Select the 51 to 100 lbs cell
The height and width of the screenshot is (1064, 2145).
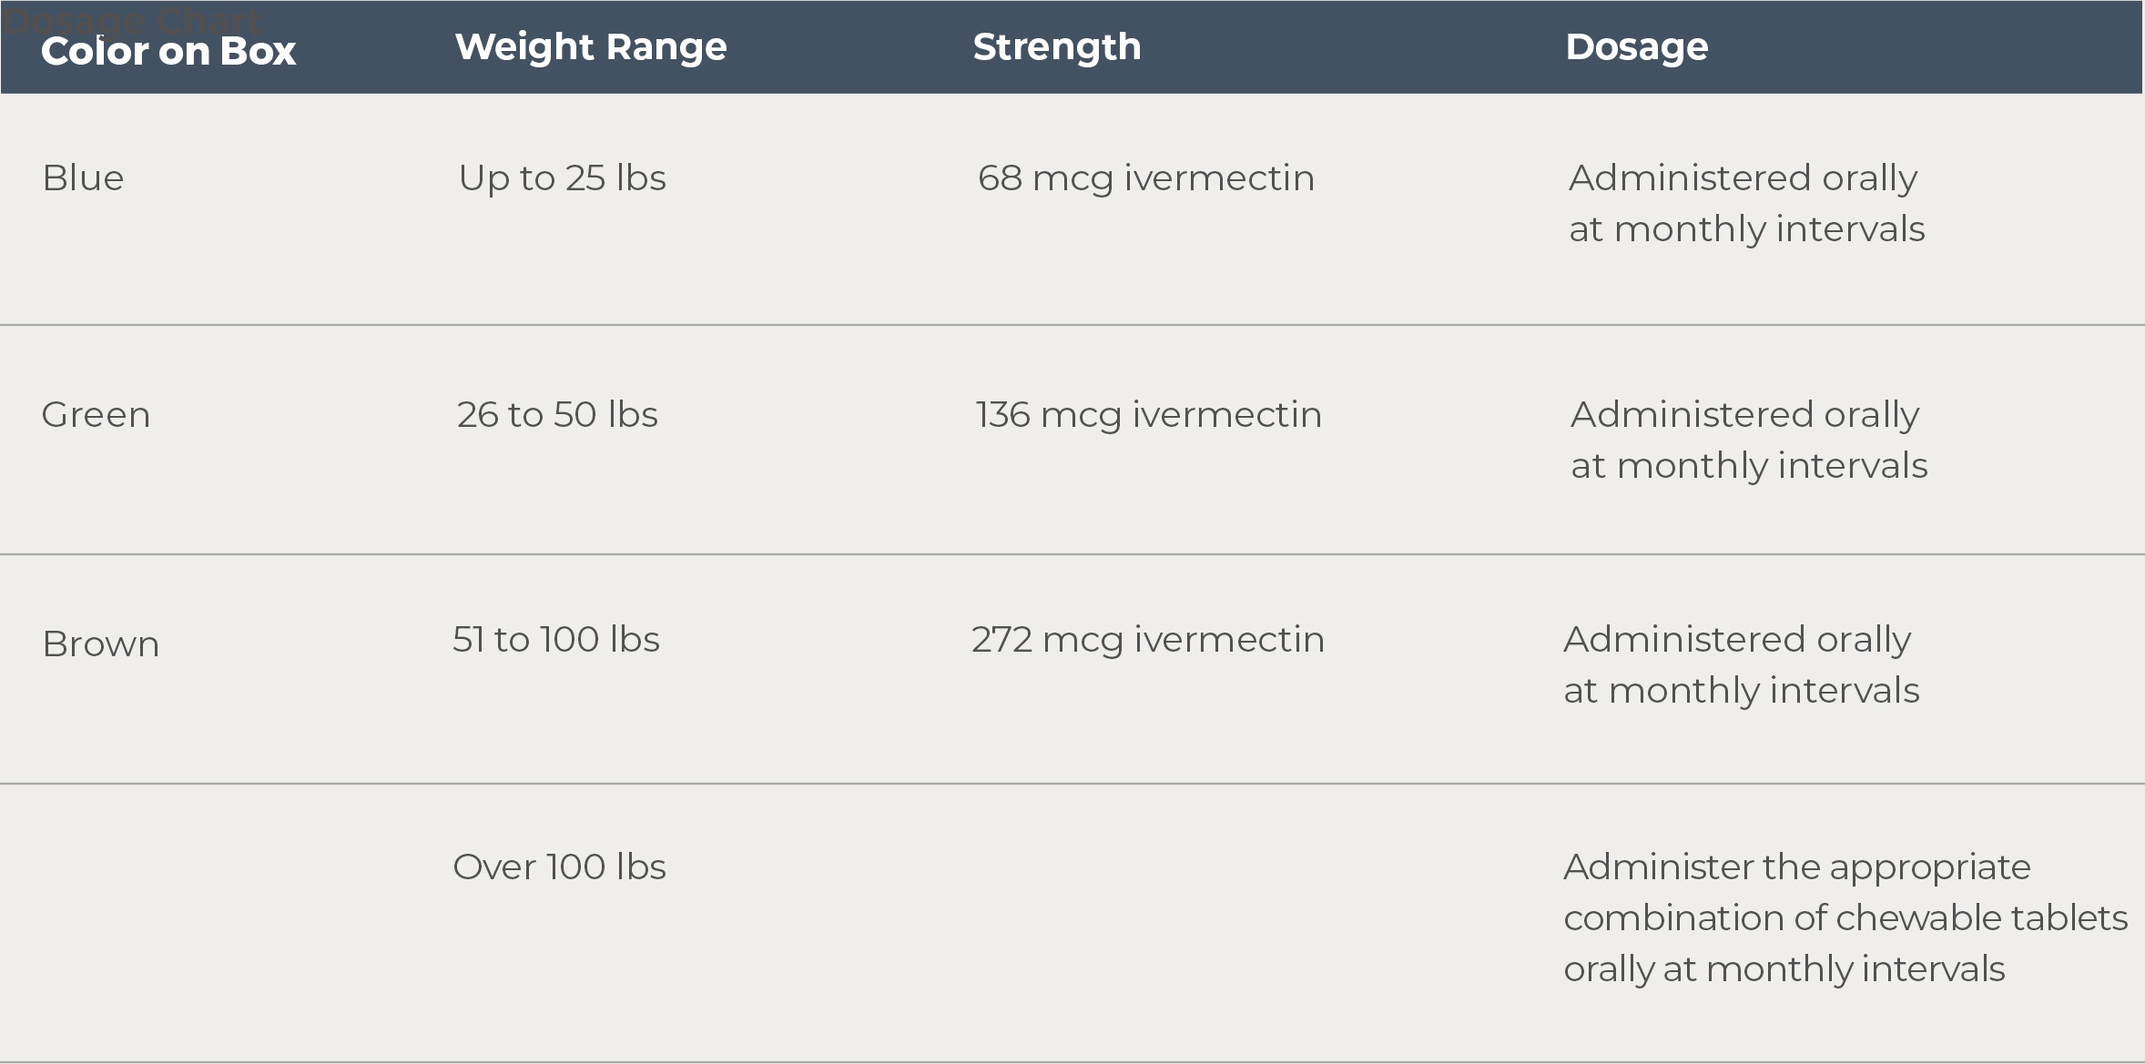click(x=556, y=639)
